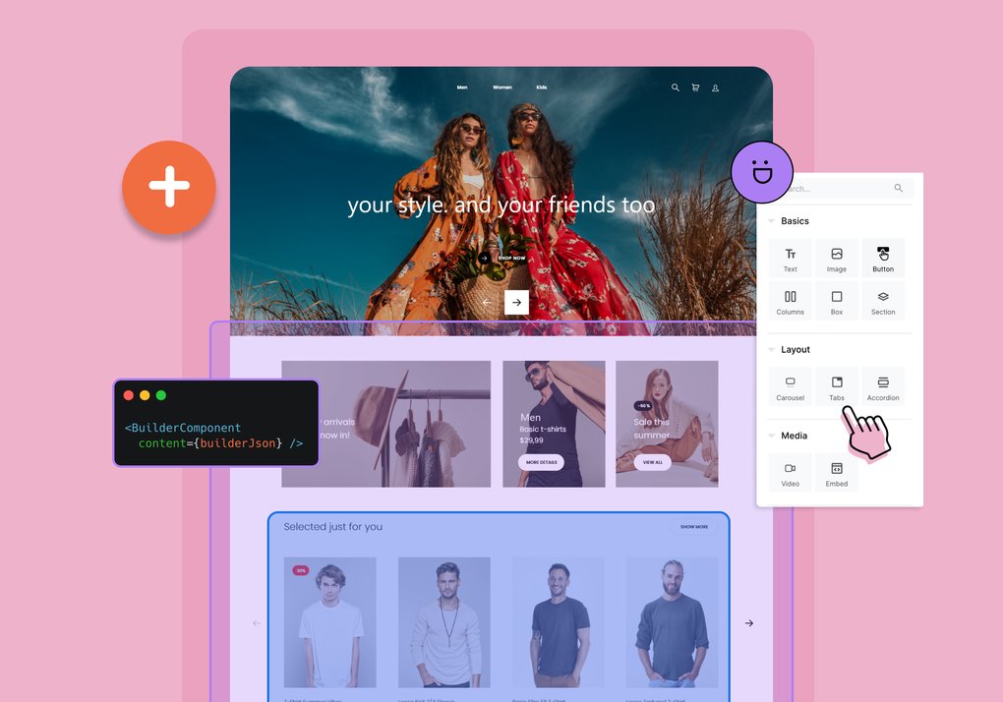Click the 'Selected just for you' heading

point(333,527)
